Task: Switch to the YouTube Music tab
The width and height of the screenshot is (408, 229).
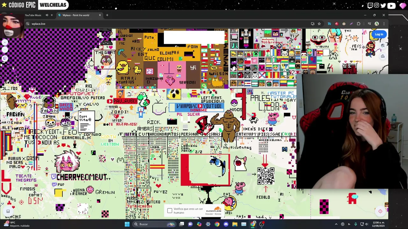Action: point(33,15)
